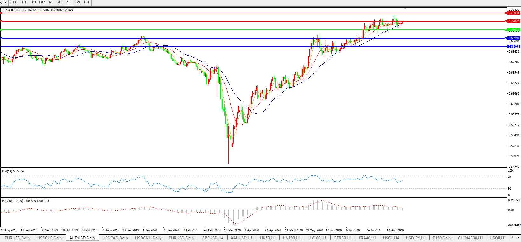Screen dimensions: 521x242
Task: Switch chart to M1 timeframe
Action: point(15,3)
